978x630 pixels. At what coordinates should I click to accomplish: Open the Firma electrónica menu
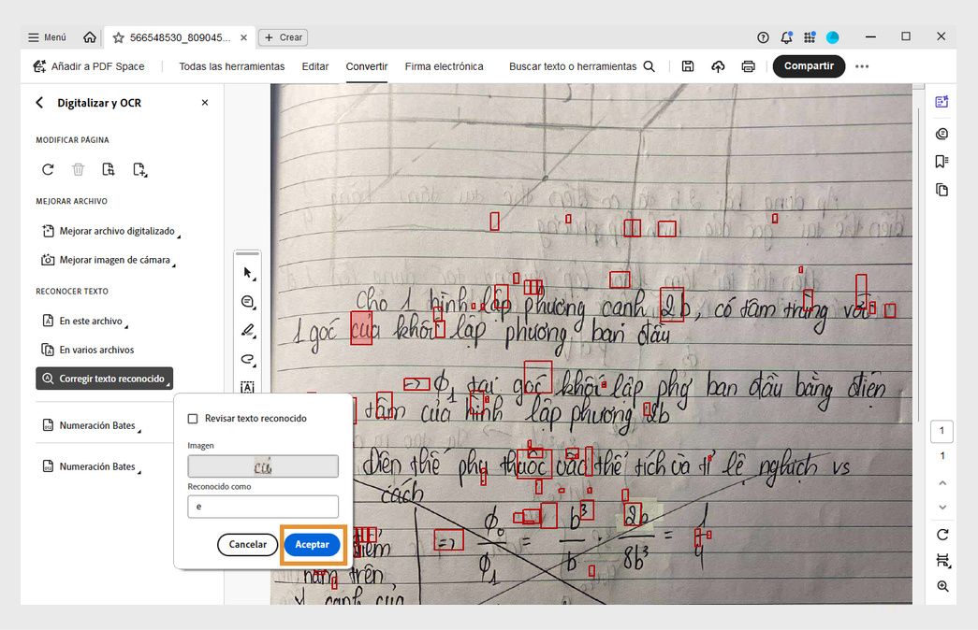pos(444,66)
